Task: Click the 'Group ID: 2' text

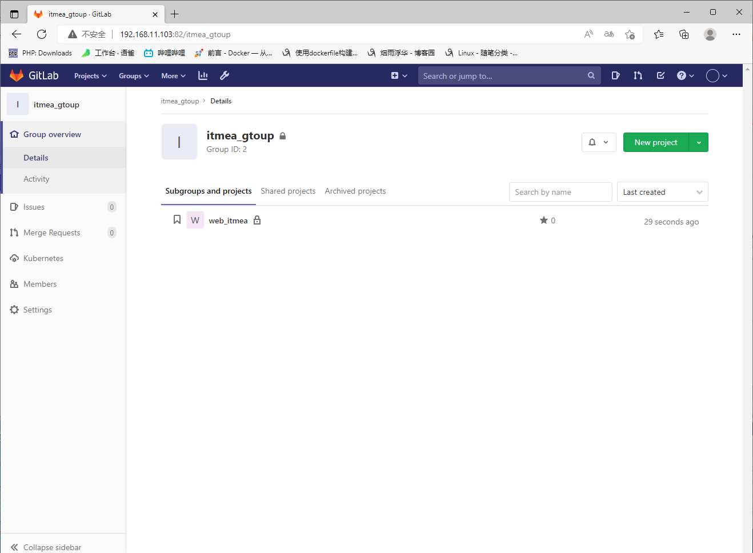Action: 227,149
